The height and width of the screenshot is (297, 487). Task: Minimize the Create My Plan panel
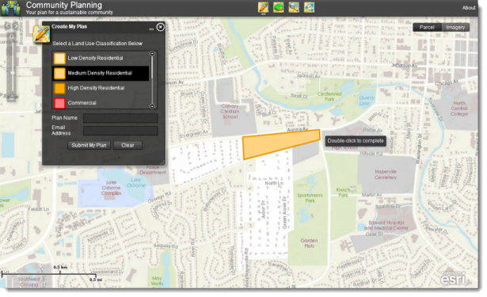(x=151, y=28)
